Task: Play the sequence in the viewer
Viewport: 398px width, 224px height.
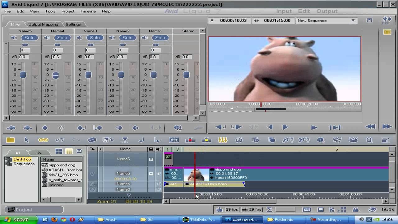Action: tap(314, 127)
